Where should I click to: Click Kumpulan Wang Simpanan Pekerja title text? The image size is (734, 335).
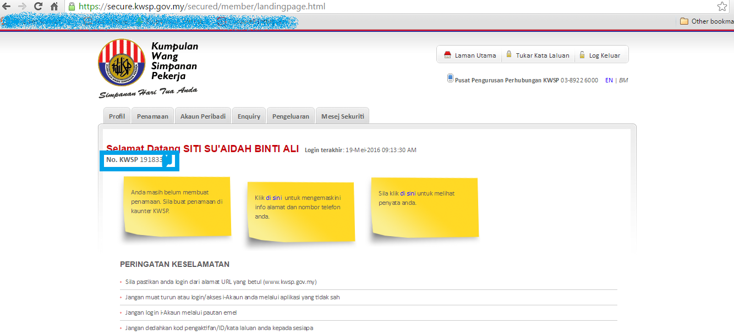pyautogui.click(x=174, y=61)
